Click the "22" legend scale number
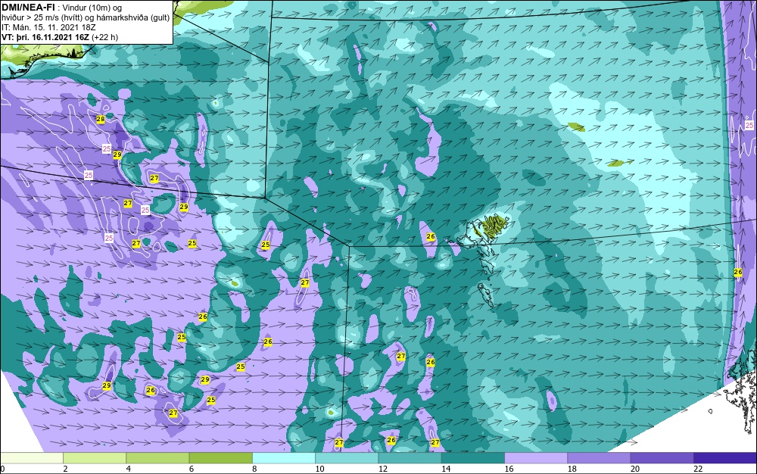Screen dimensions: 757x474 pos(698,469)
